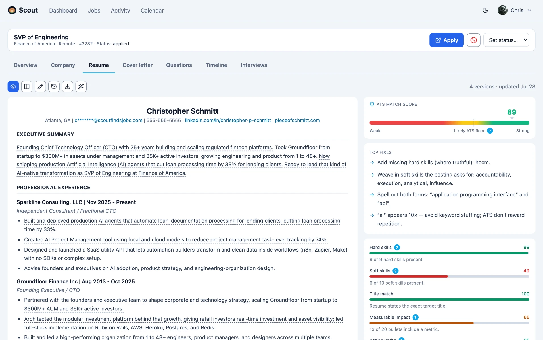Click the 'Finance of America · Remote · #2232' subtitle
Image resolution: width=543 pixels, height=340 pixels.
pos(53,44)
